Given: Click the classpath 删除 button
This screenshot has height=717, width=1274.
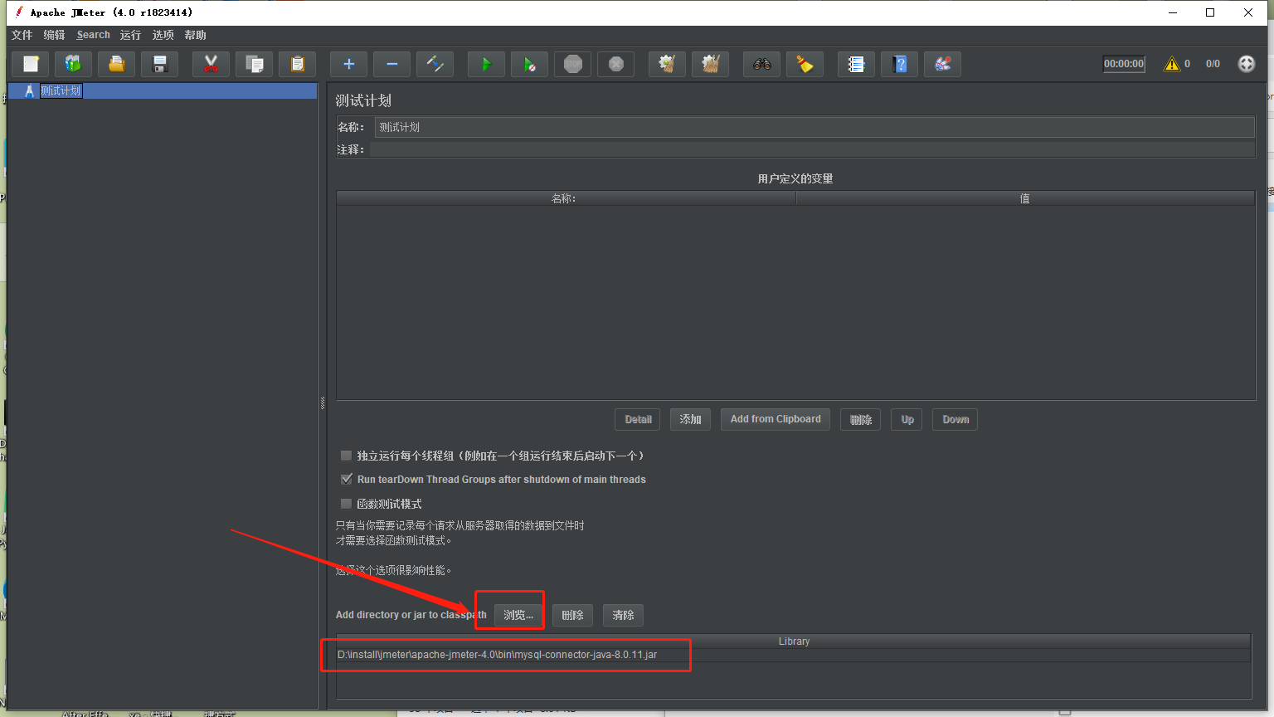Looking at the screenshot, I should (x=573, y=615).
